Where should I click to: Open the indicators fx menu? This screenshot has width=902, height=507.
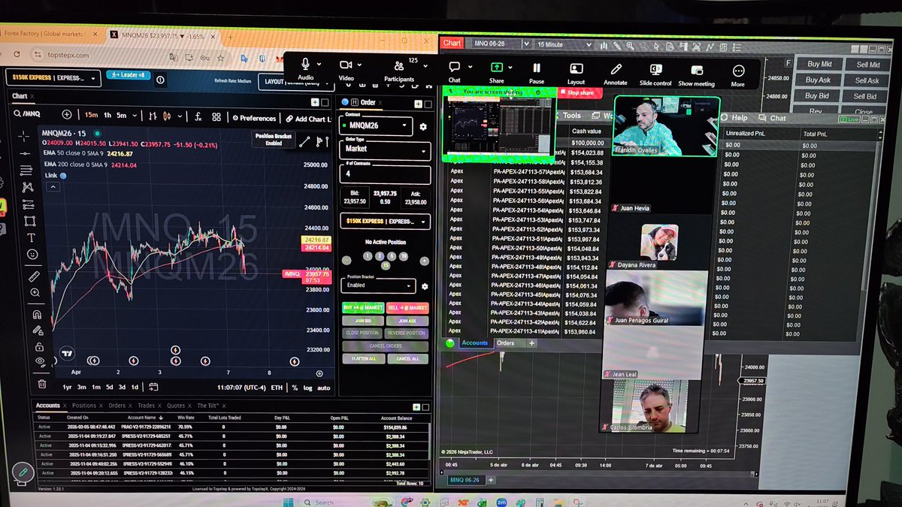198,116
